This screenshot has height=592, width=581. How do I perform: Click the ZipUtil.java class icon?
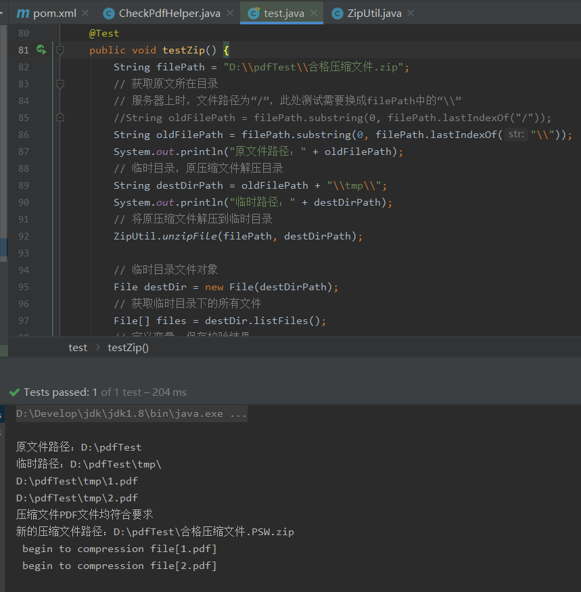[337, 14]
